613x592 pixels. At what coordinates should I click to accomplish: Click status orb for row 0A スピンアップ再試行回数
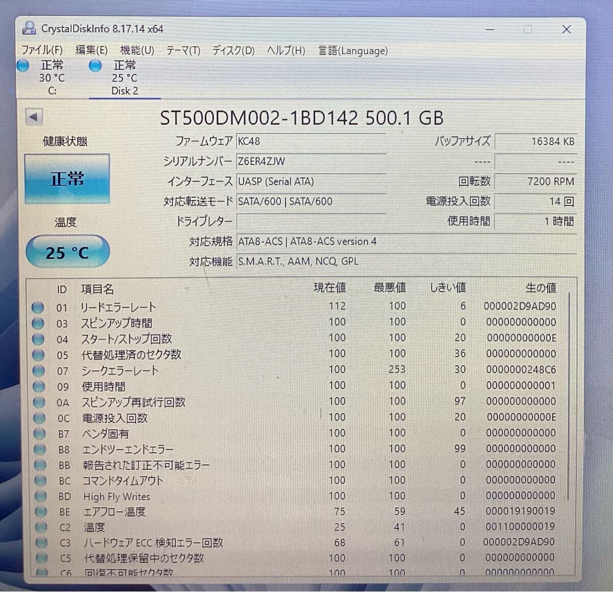pos(39,402)
